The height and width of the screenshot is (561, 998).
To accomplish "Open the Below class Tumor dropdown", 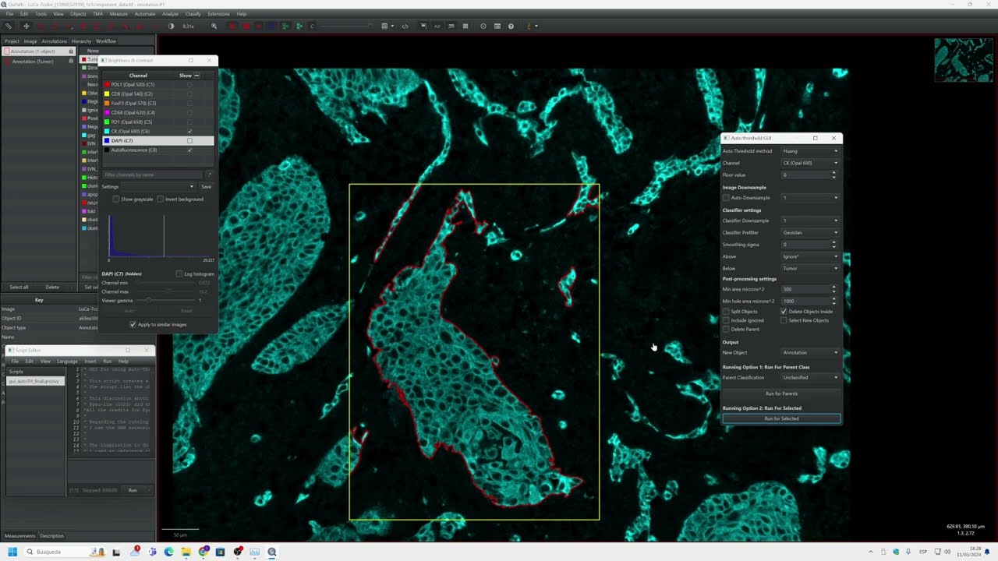I will pyautogui.click(x=810, y=268).
